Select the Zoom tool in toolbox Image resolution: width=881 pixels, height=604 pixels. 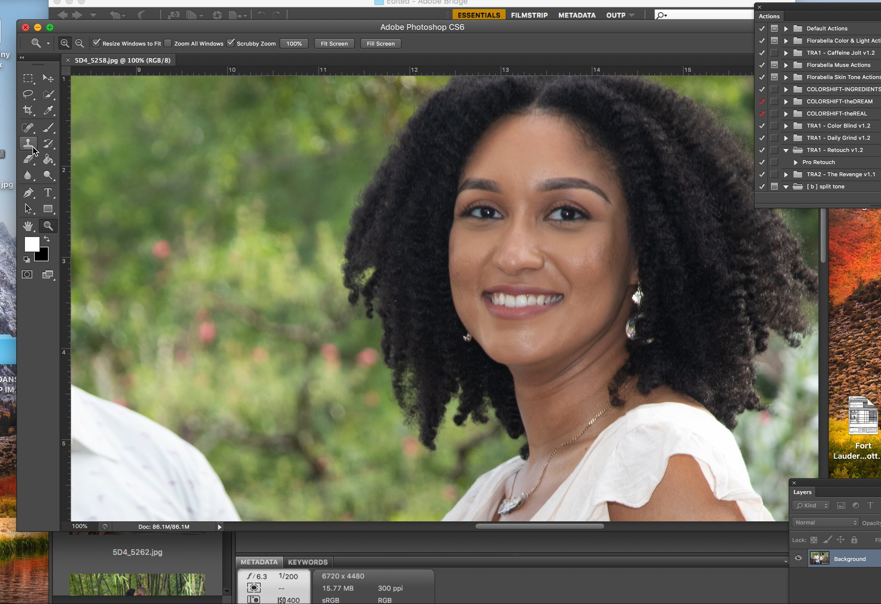pos(48,226)
